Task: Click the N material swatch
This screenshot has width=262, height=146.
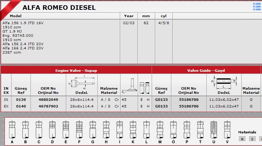Action: (x=242, y=139)
